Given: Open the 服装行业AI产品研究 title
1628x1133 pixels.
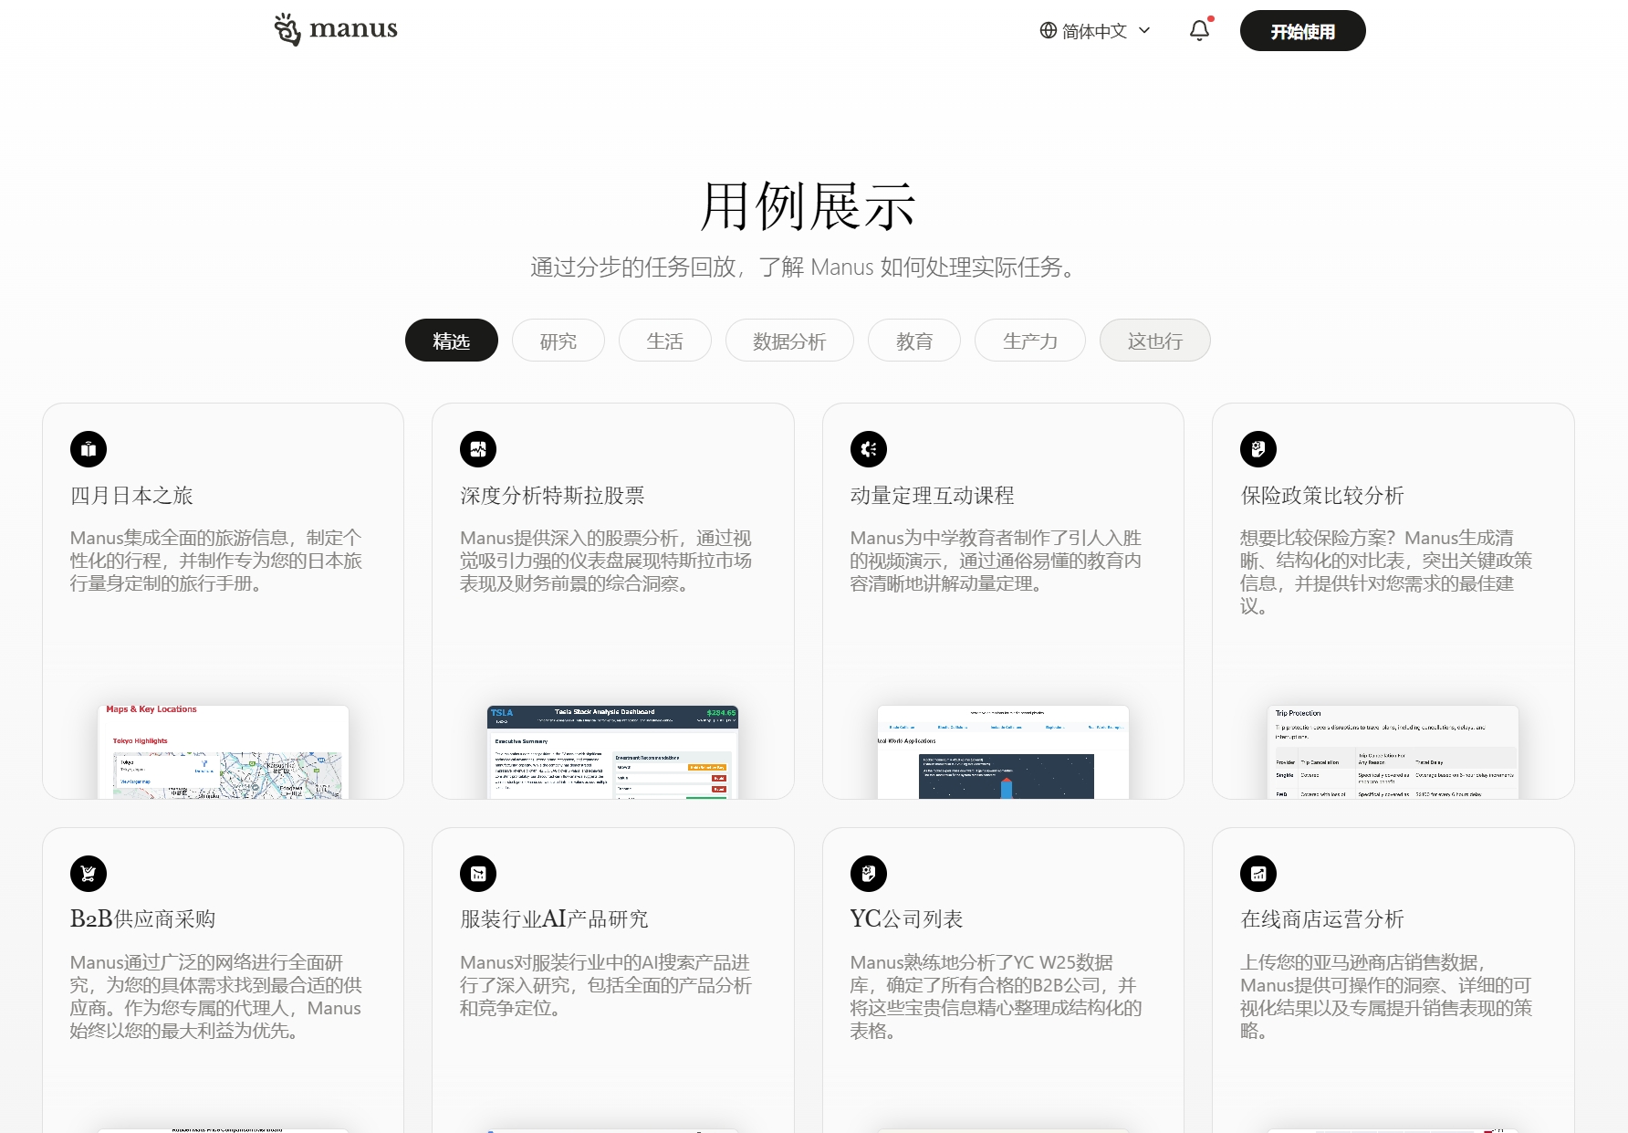Looking at the screenshot, I should [x=554, y=919].
